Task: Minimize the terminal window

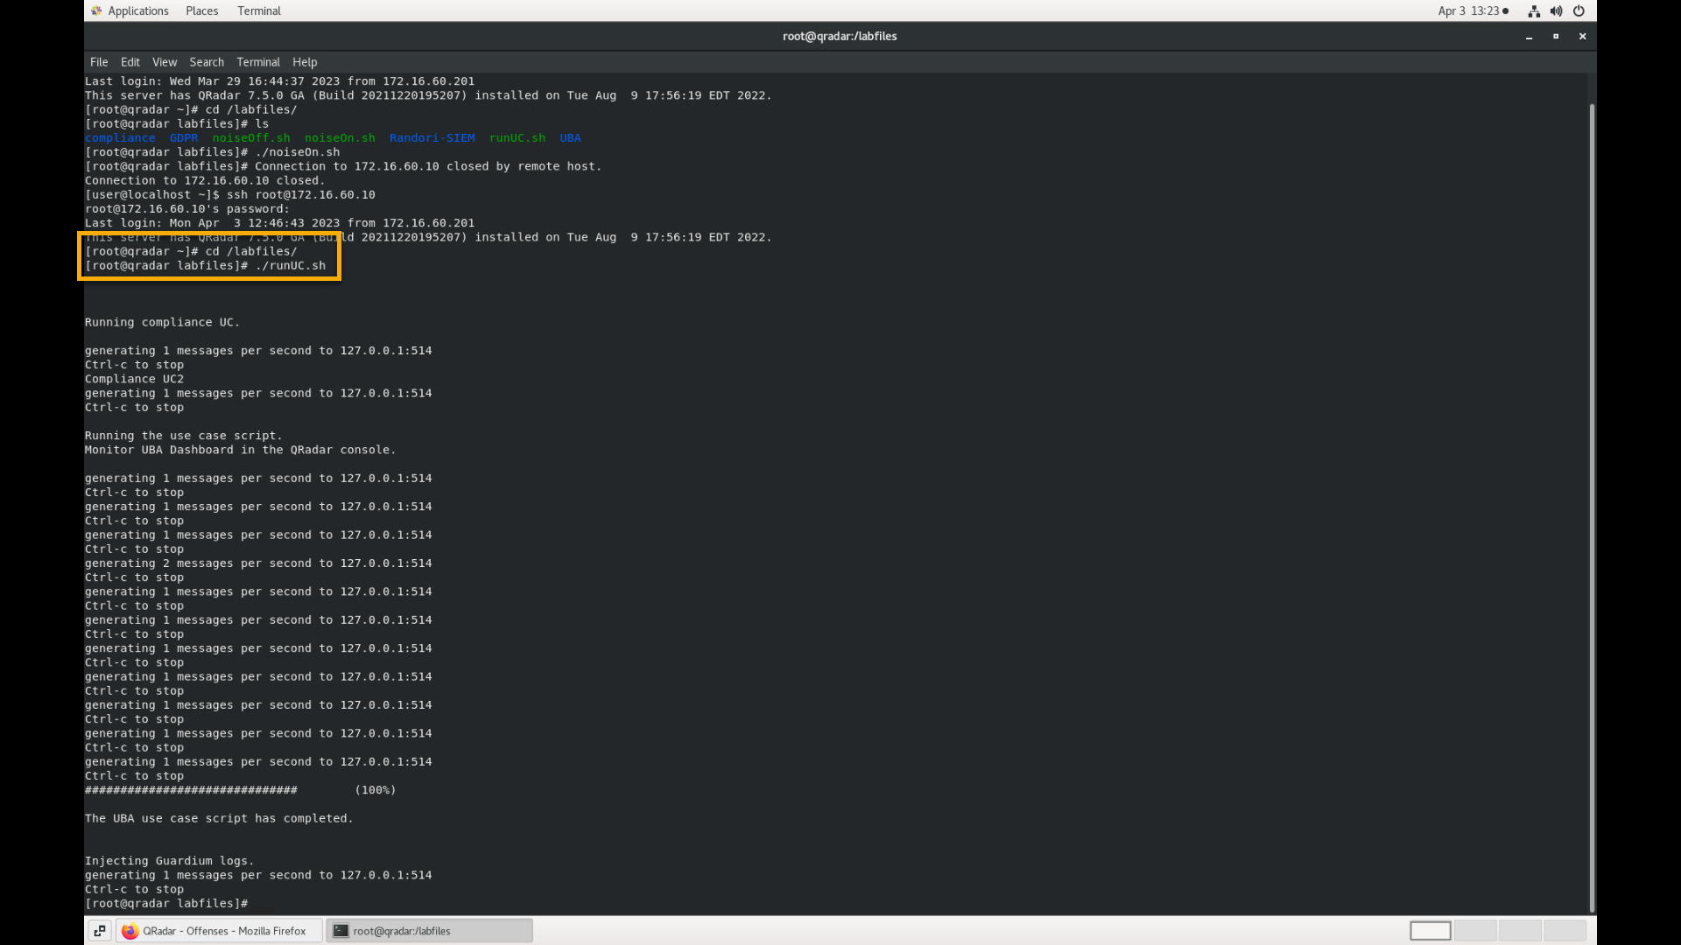Action: click(x=1529, y=36)
